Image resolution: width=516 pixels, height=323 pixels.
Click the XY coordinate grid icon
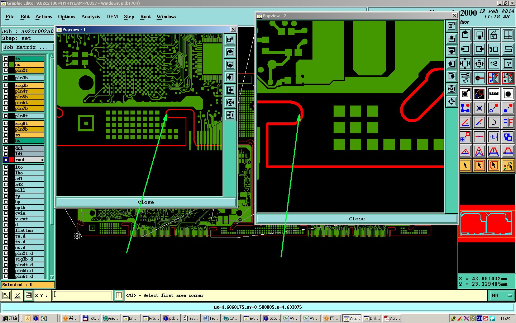pyautogui.click(x=29, y=295)
